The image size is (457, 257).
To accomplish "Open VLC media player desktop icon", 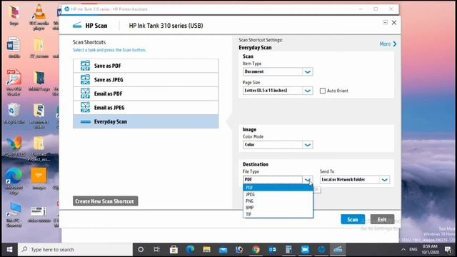I will click(x=39, y=17).
